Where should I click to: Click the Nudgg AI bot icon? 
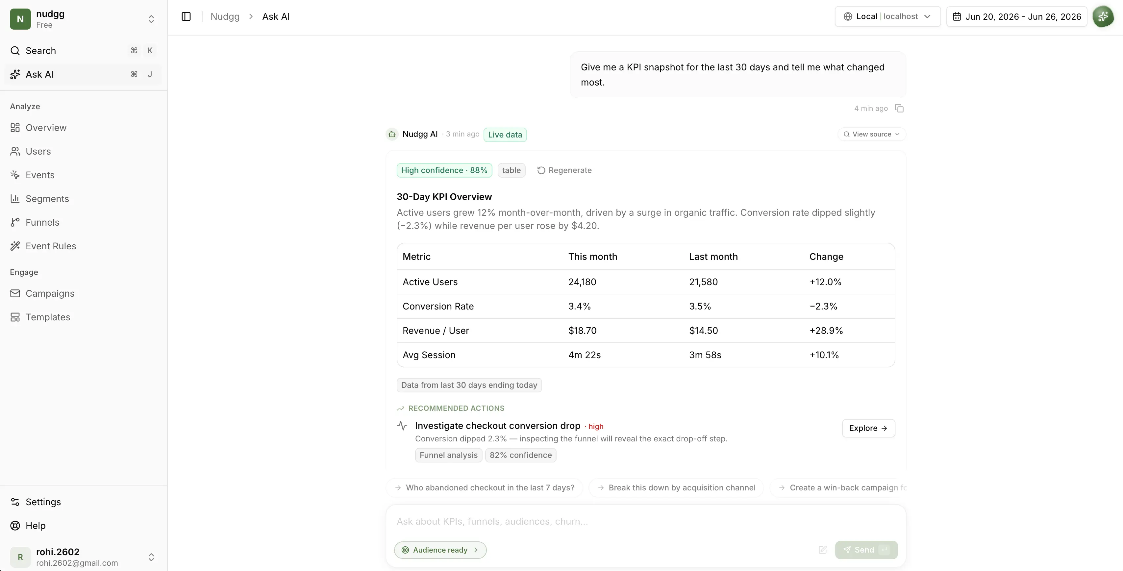pyautogui.click(x=392, y=134)
